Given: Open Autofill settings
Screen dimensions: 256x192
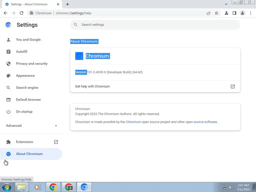Looking at the screenshot, I should tap(21, 51).
